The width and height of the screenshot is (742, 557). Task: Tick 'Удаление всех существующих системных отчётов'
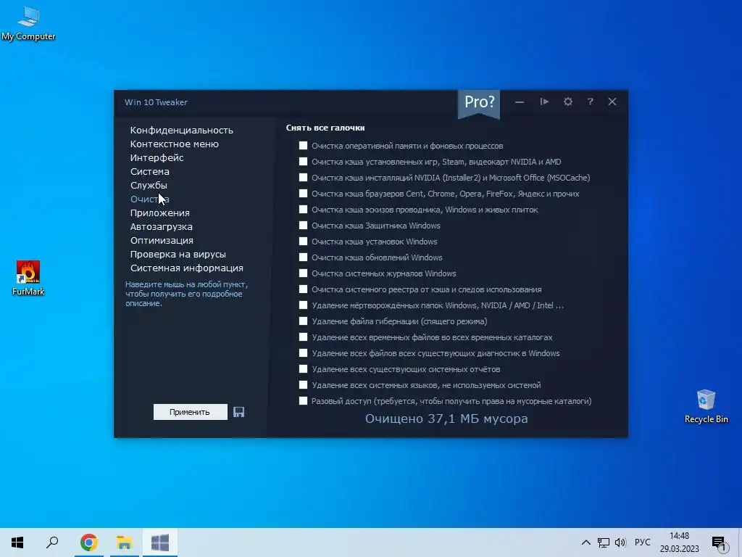pyautogui.click(x=304, y=369)
